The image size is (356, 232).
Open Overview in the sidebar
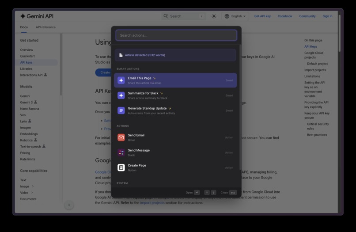click(x=27, y=50)
